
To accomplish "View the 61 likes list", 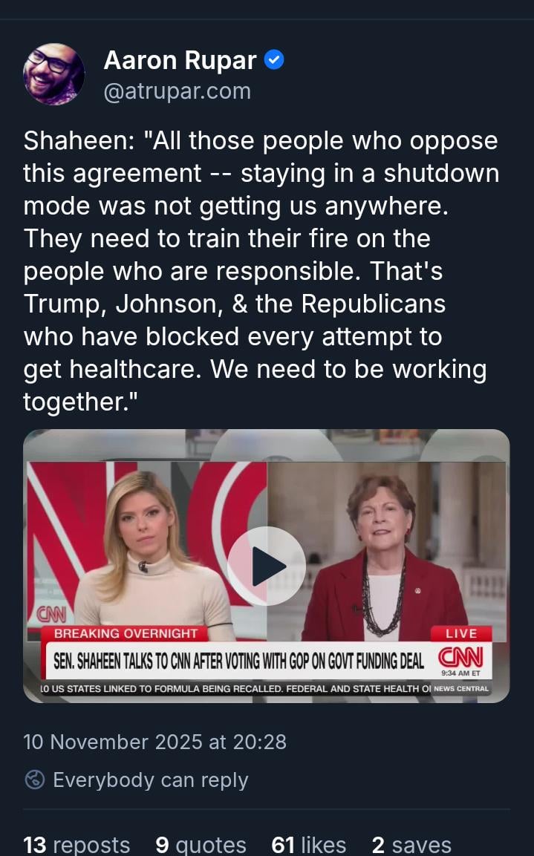I will [x=308, y=845].
